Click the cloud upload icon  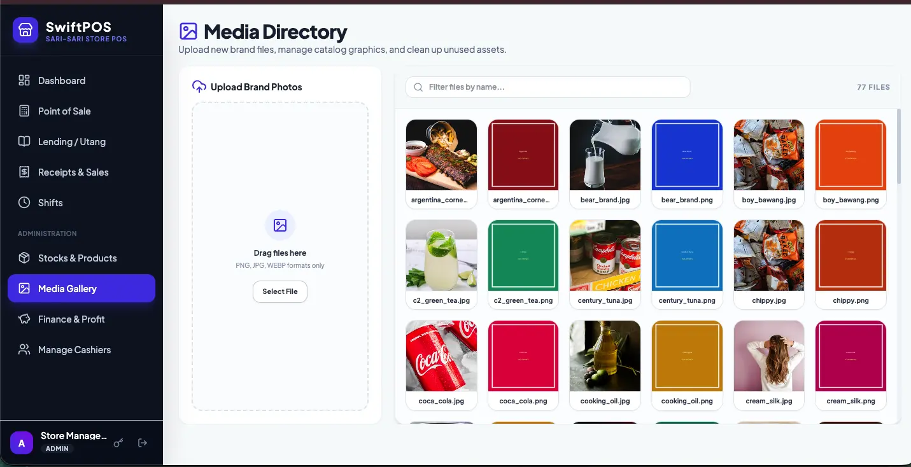tap(199, 87)
